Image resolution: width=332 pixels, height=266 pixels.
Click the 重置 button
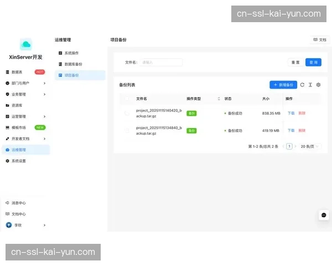[x=295, y=63]
